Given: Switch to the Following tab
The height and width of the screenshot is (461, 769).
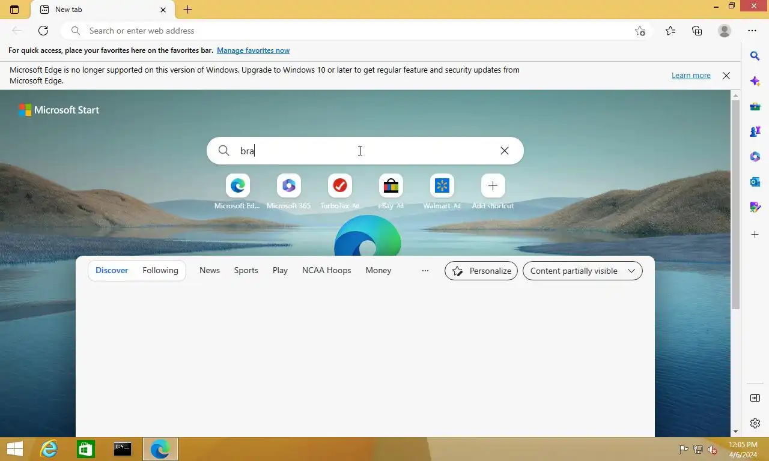Looking at the screenshot, I should [x=160, y=270].
